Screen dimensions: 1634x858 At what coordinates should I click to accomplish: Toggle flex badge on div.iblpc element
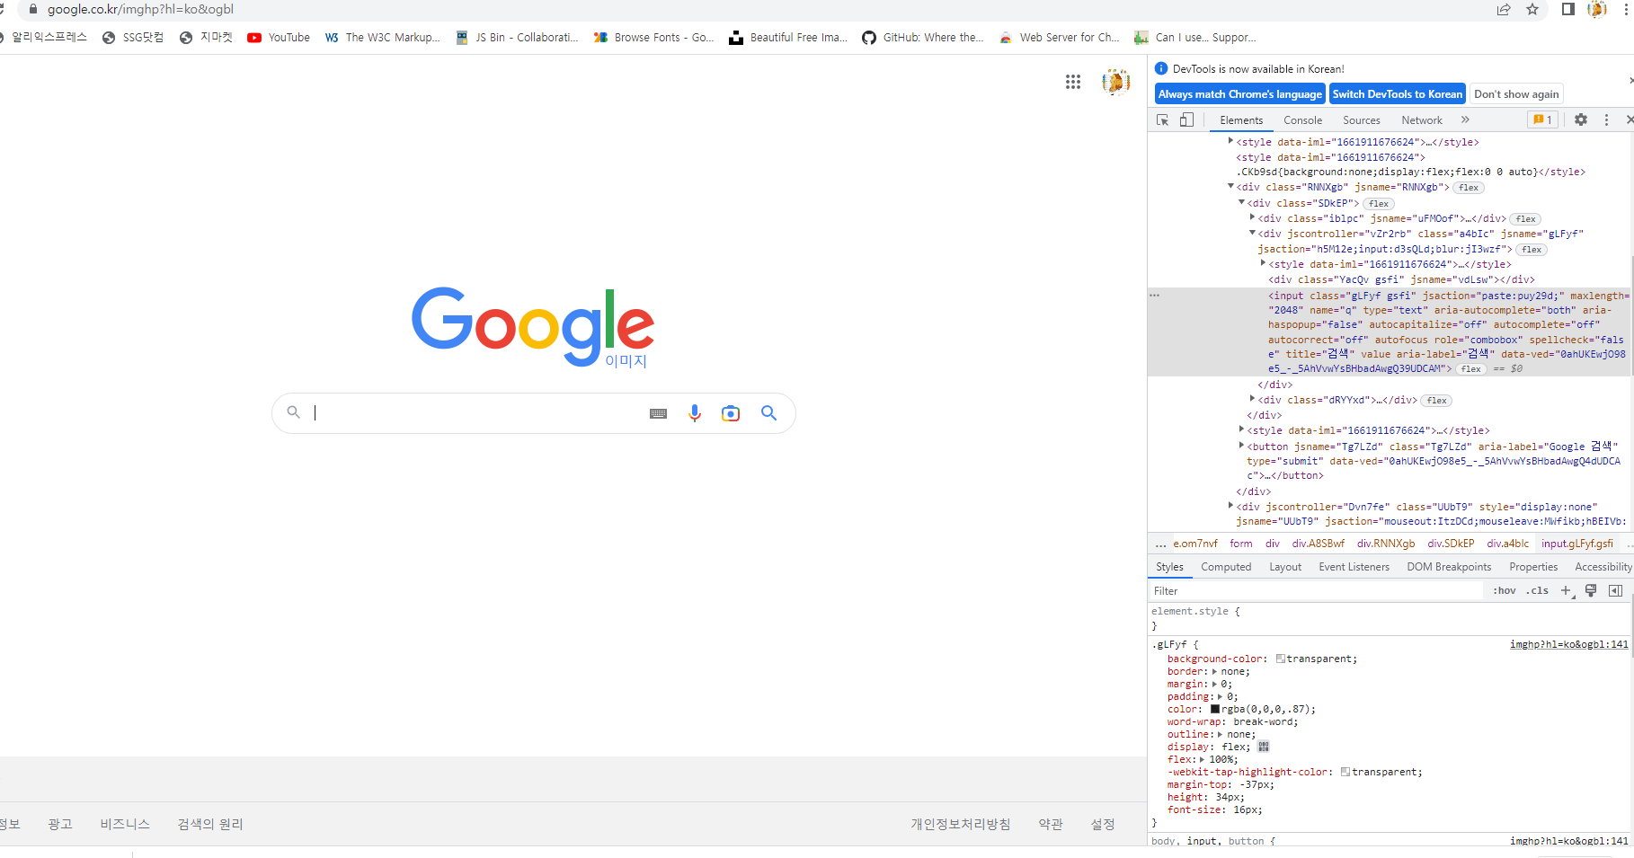(x=1526, y=219)
